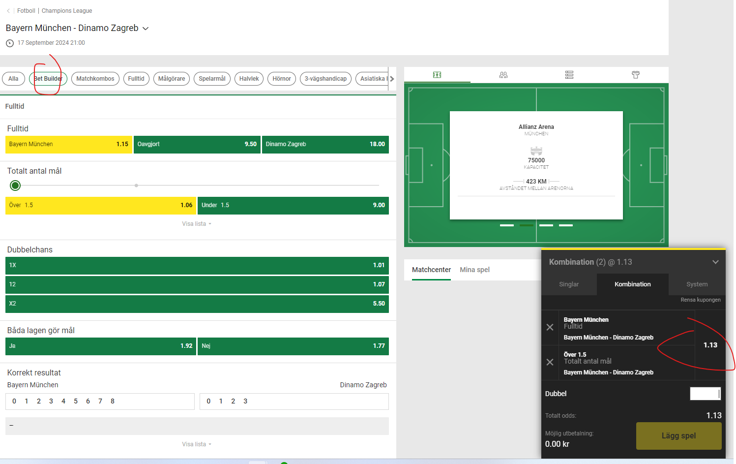
Task: Open the football pitch view tab icon
Action: [x=437, y=75]
